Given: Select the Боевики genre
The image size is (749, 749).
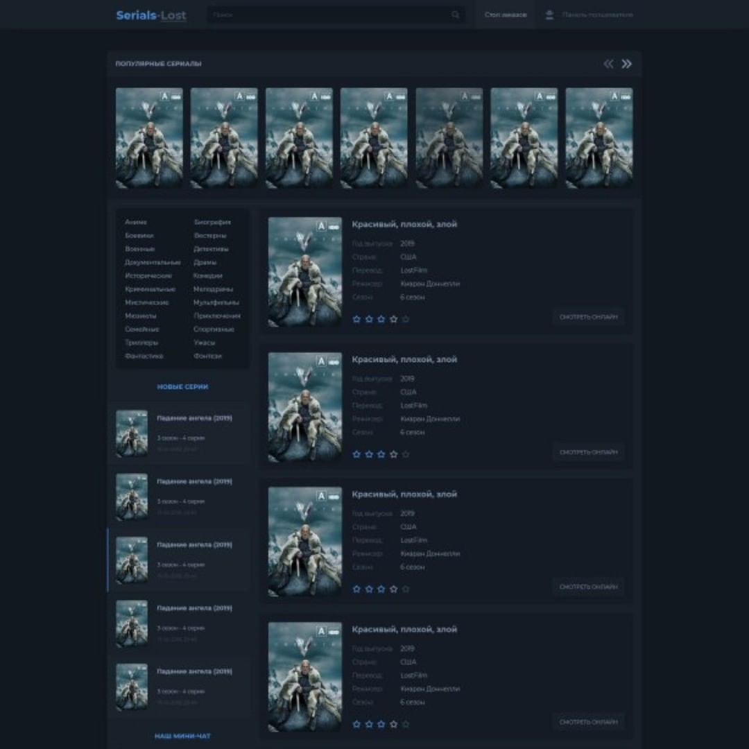Looking at the screenshot, I should coord(139,236).
